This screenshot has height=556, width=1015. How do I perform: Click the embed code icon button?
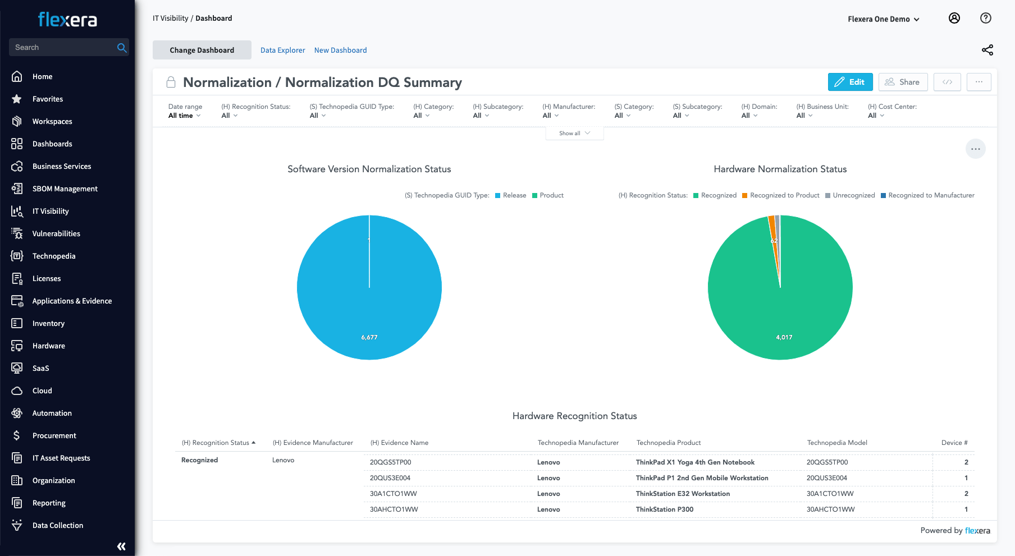(947, 82)
